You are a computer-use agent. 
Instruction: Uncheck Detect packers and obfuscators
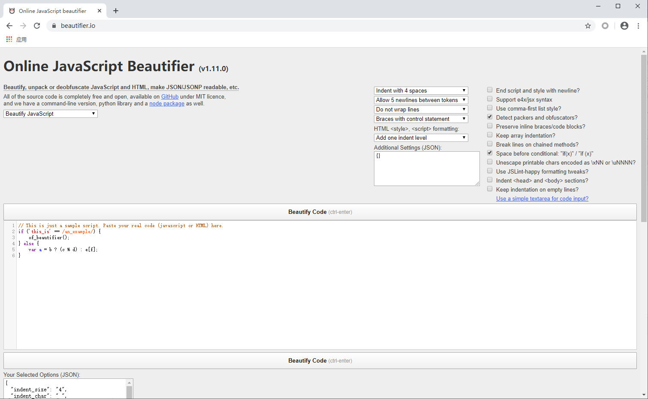tap(490, 117)
